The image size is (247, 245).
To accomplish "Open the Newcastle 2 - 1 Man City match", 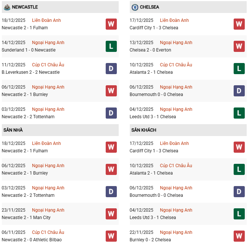I will click(26, 218).
